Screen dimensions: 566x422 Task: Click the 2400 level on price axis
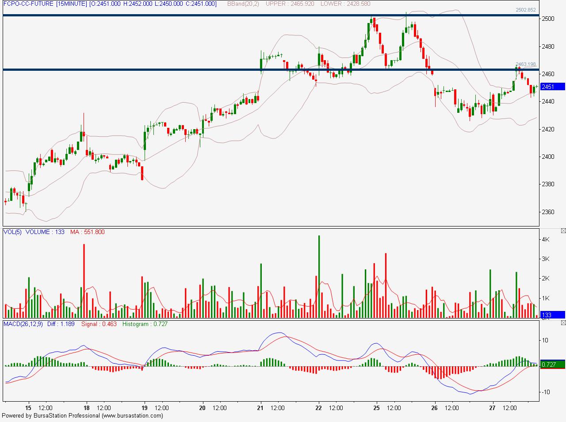pos(549,157)
